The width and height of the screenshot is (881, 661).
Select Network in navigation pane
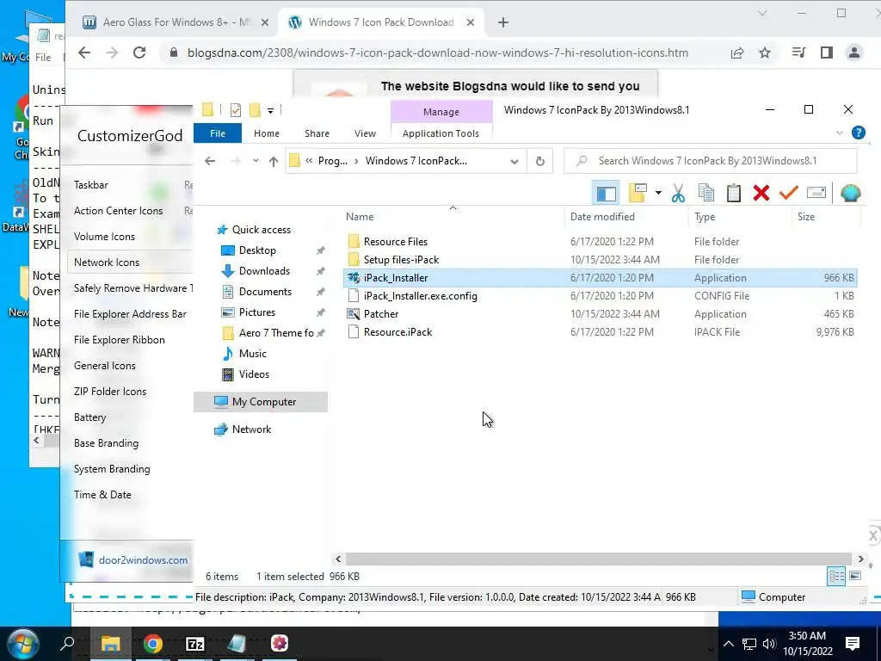click(x=251, y=429)
